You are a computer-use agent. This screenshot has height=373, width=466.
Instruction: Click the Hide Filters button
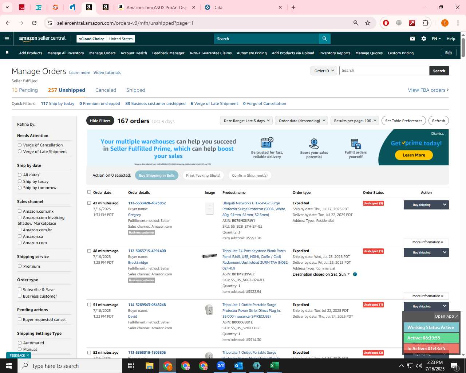pyautogui.click(x=100, y=121)
